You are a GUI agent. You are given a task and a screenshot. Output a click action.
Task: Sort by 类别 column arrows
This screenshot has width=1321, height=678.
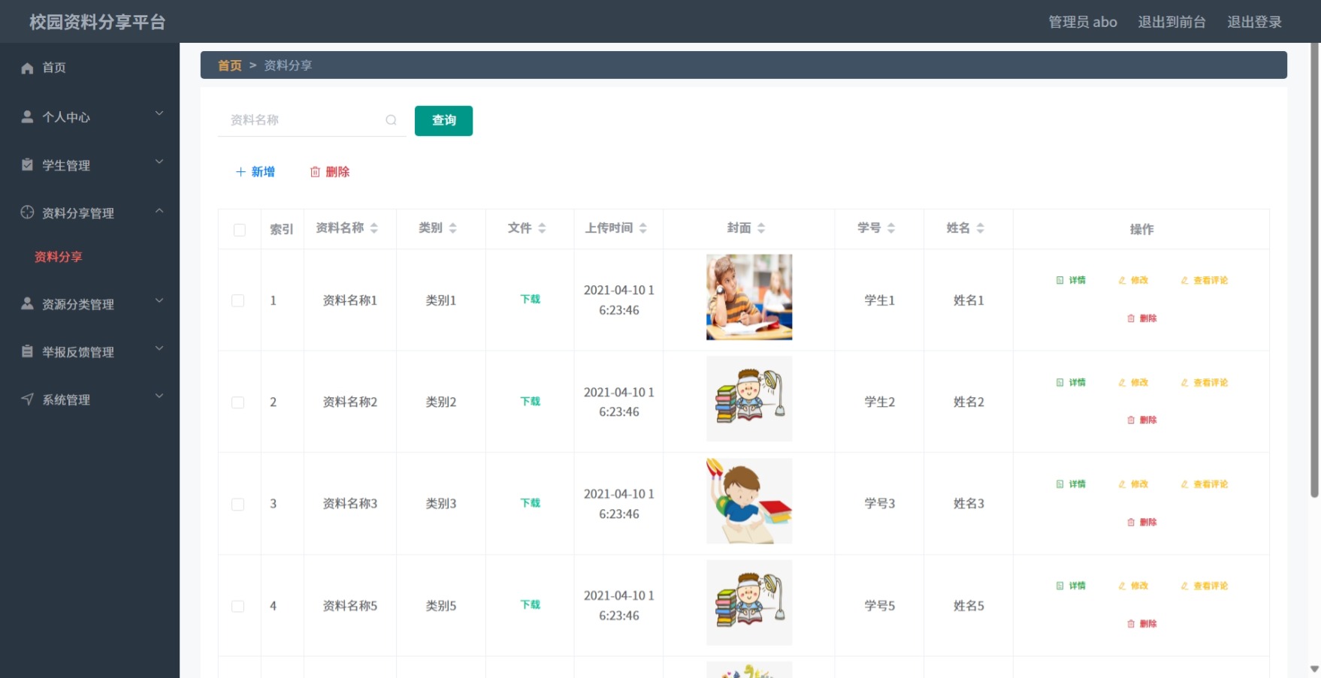tap(453, 228)
